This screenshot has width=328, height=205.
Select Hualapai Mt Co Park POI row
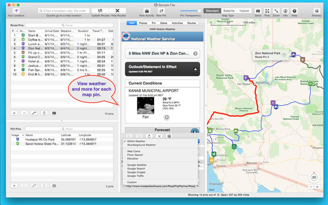(x=62, y=139)
